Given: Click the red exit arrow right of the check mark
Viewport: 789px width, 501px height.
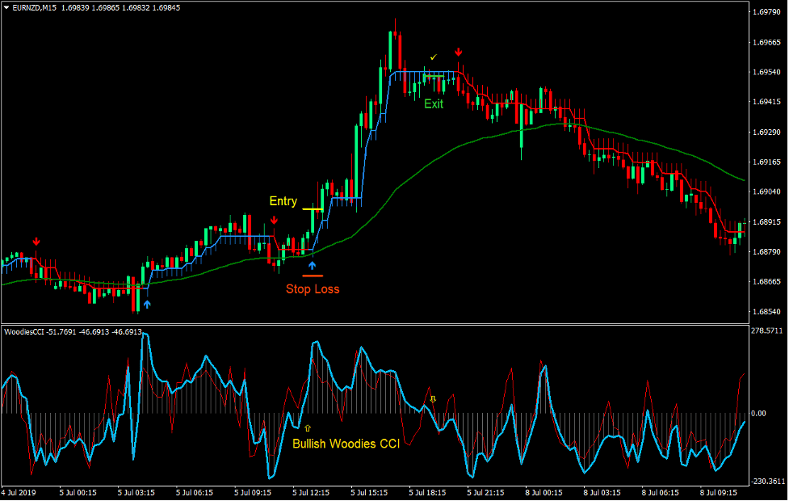Looking at the screenshot, I should coord(458,51).
